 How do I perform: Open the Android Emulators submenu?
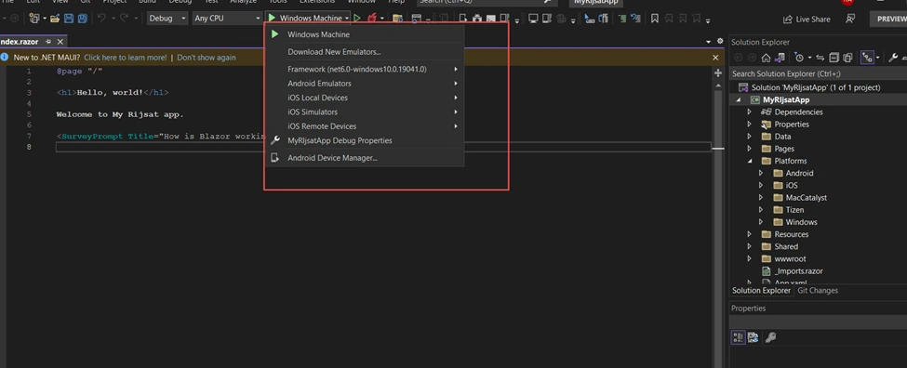[365, 84]
